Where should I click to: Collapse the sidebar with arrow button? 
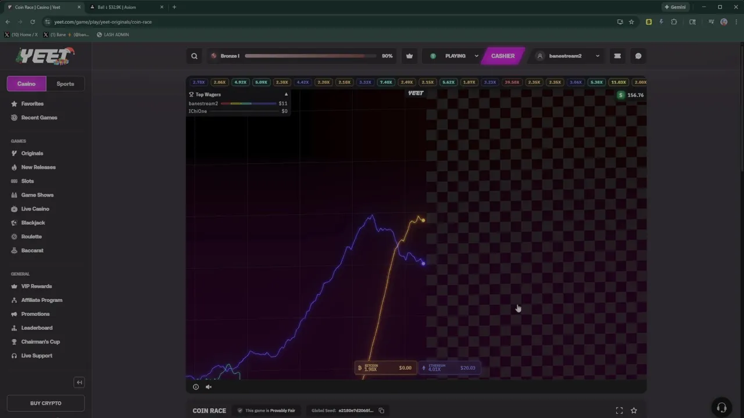pos(80,382)
